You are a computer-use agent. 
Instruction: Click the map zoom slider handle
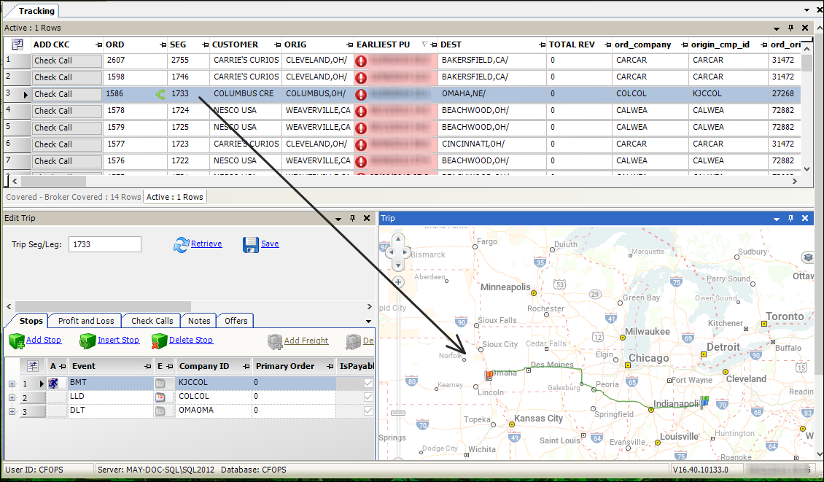pos(398,413)
